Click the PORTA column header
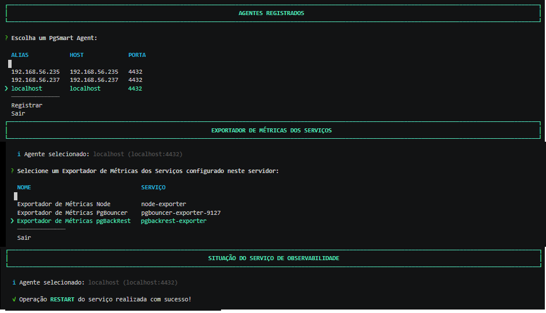The image size is (546, 313). [x=137, y=55]
